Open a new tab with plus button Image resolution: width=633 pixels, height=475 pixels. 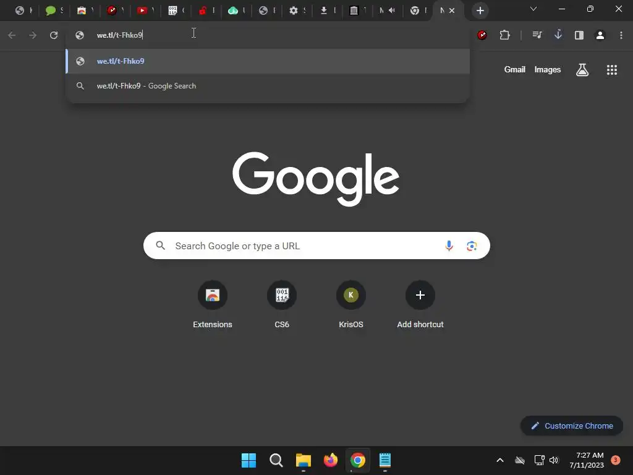[480, 11]
